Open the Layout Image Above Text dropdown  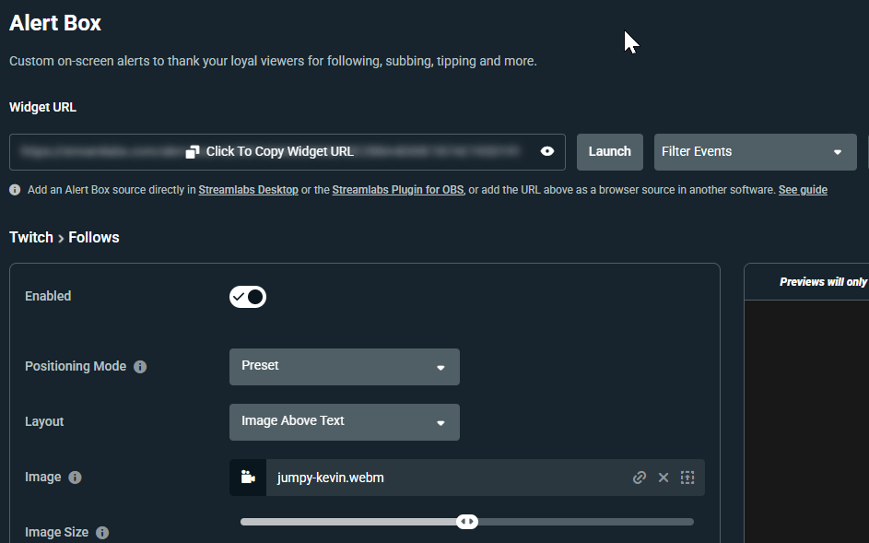click(x=344, y=422)
